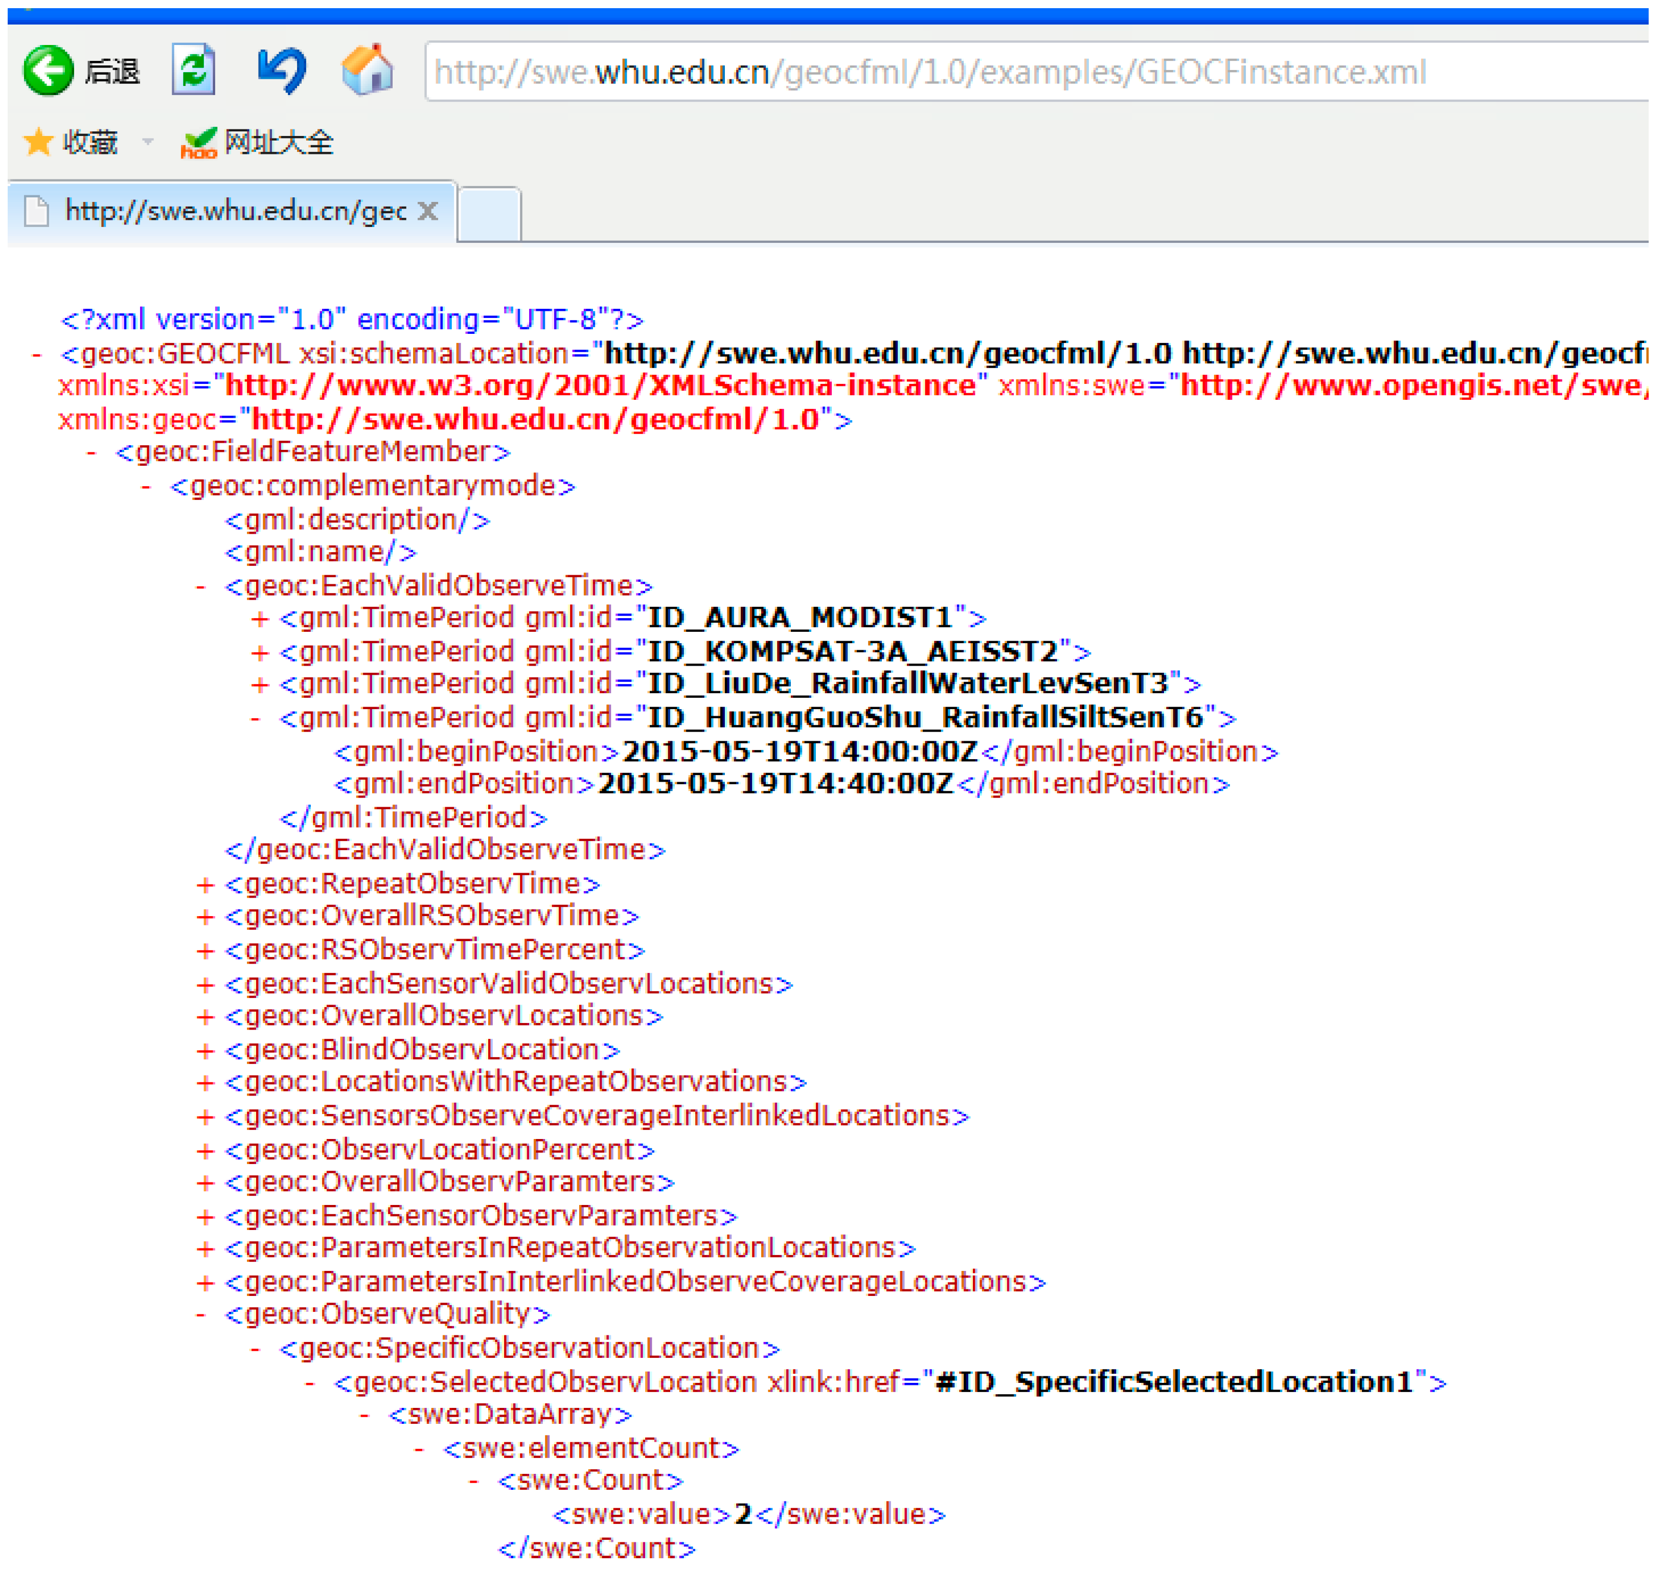Expand the ID_AURA_MODIST1 TimePeriod node
Image resolution: width=1664 pixels, height=1571 pixels.
(260, 620)
